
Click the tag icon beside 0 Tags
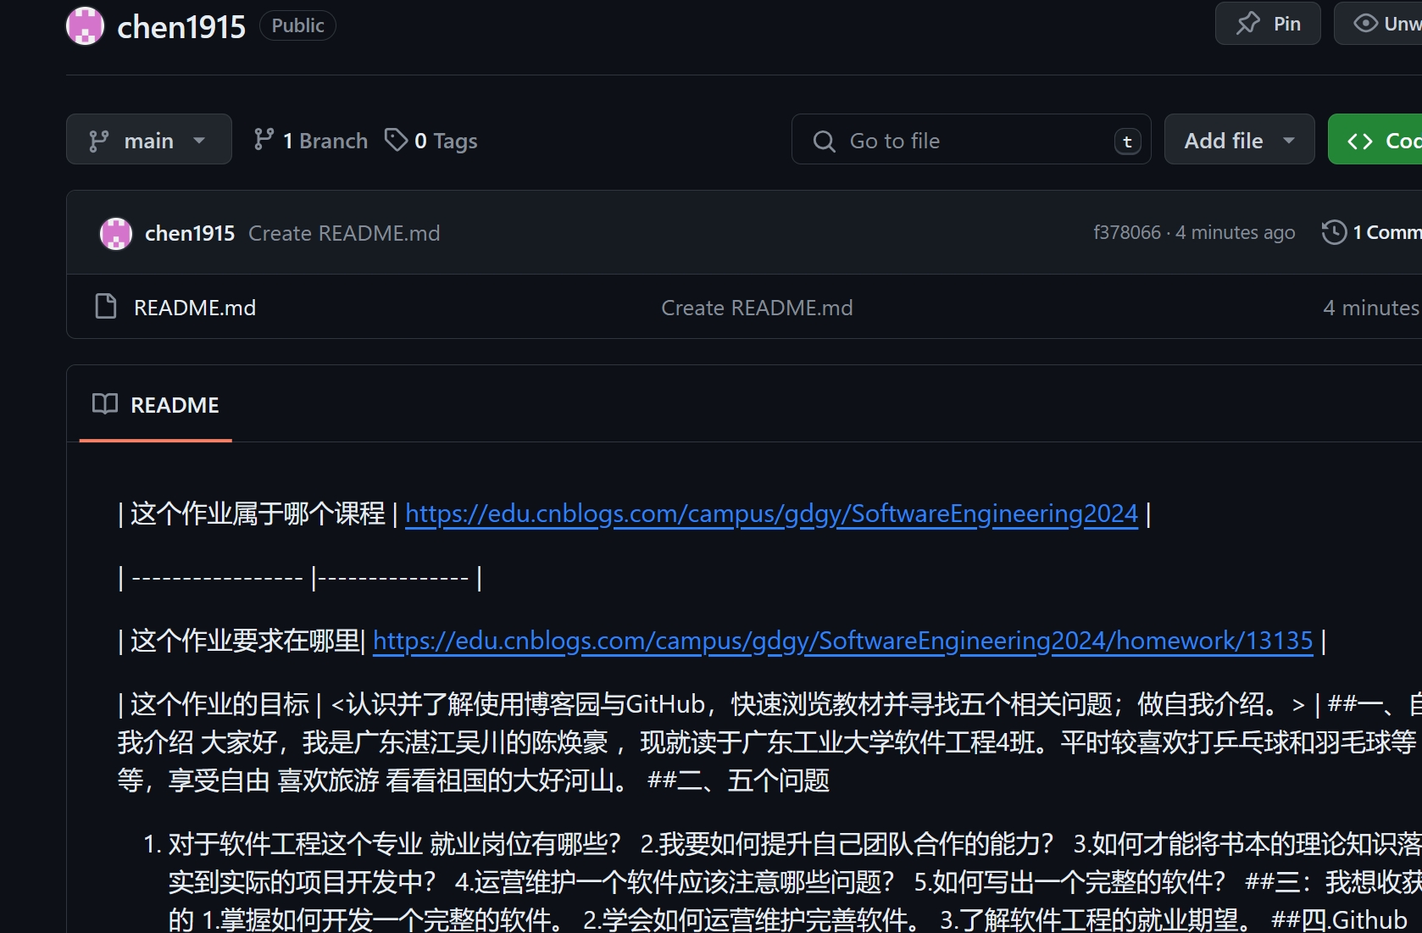396,139
